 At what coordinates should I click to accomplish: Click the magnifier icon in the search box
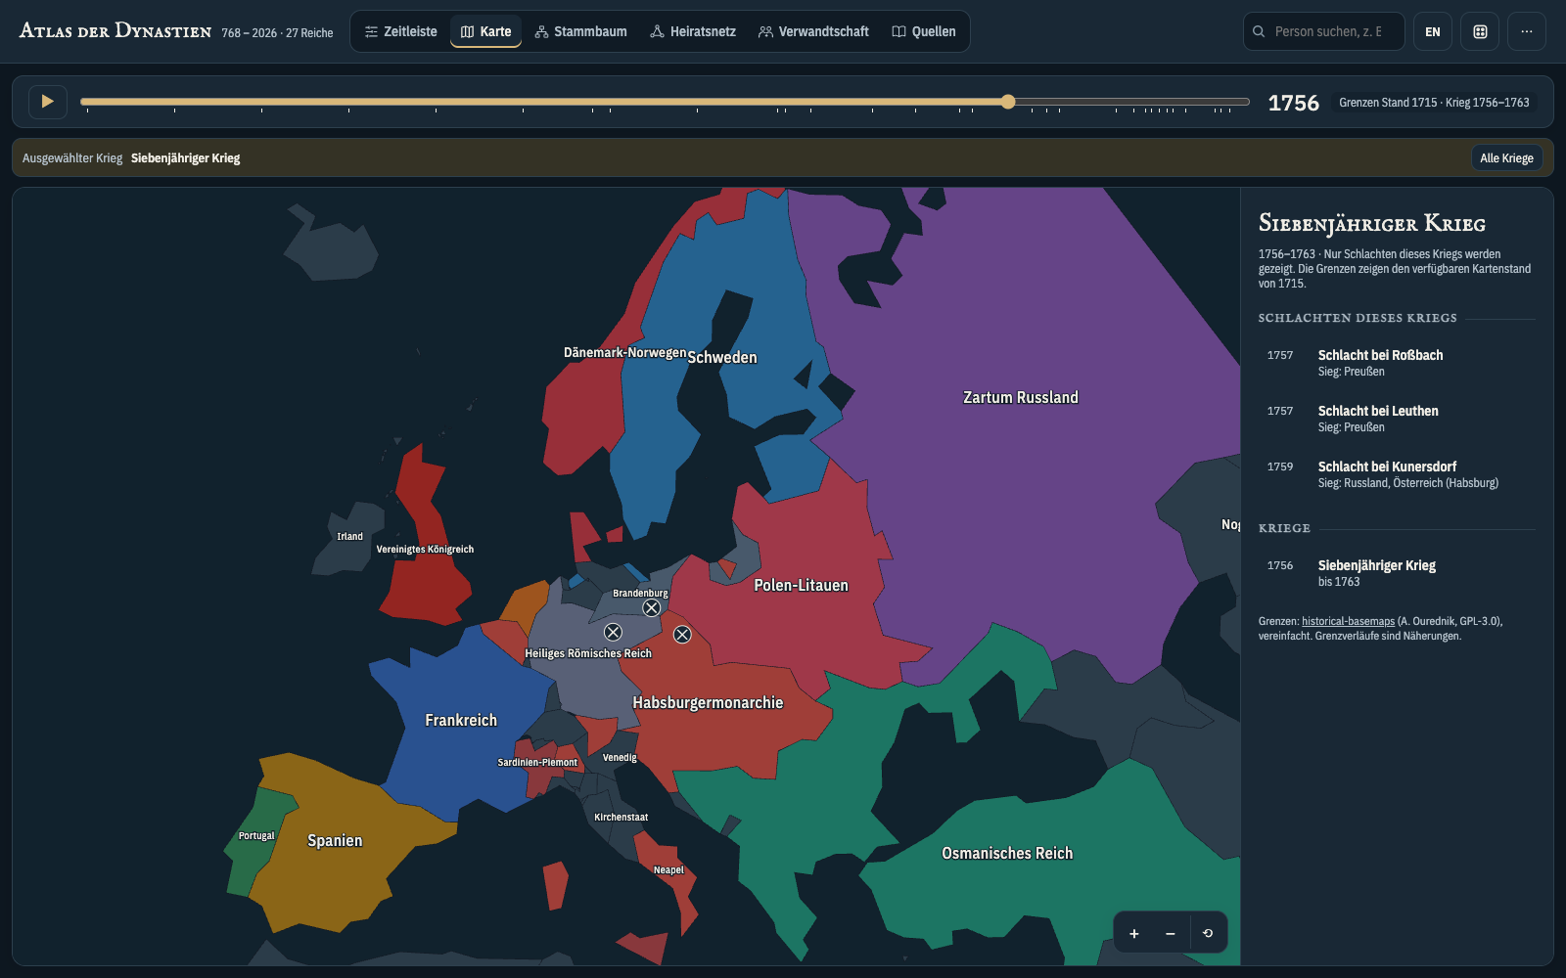[1259, 31]
